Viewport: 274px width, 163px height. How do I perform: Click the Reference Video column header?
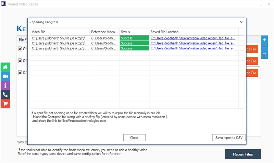105,32
